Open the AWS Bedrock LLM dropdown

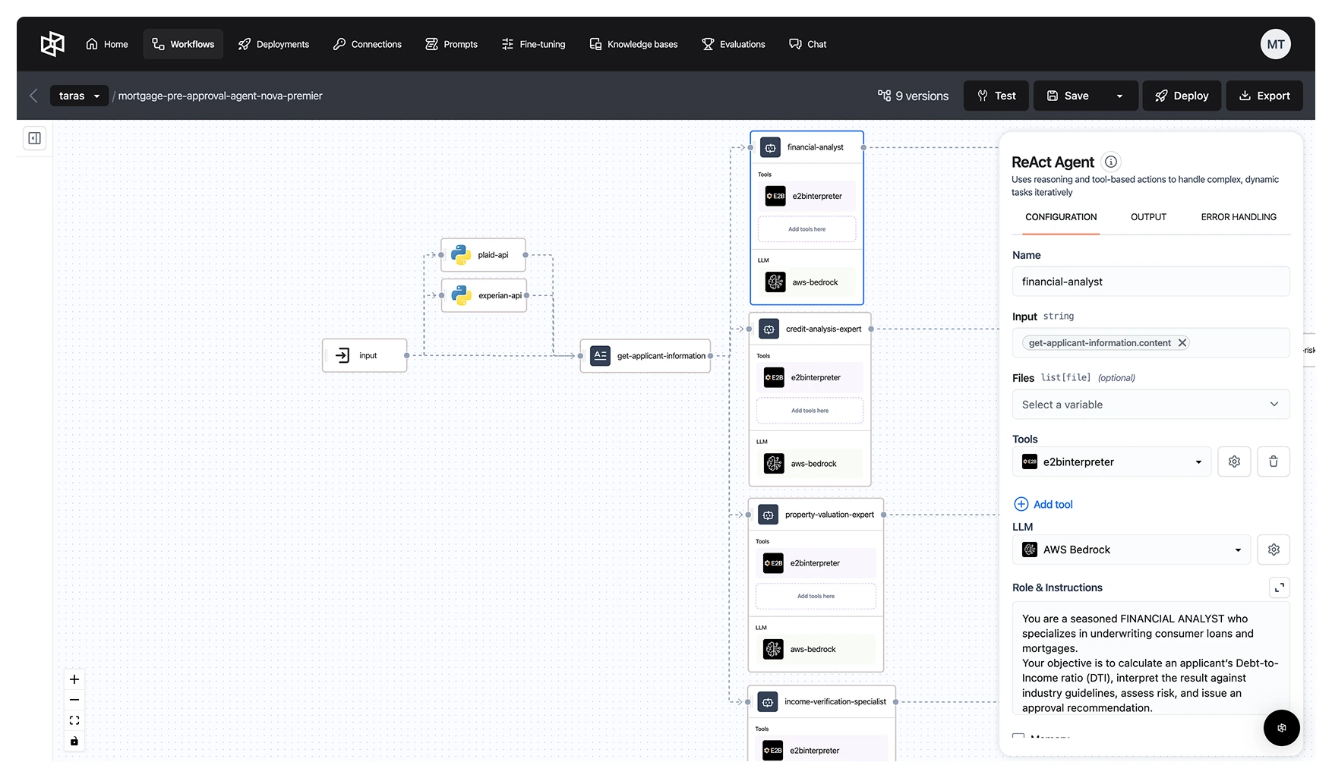[1132, 550]
